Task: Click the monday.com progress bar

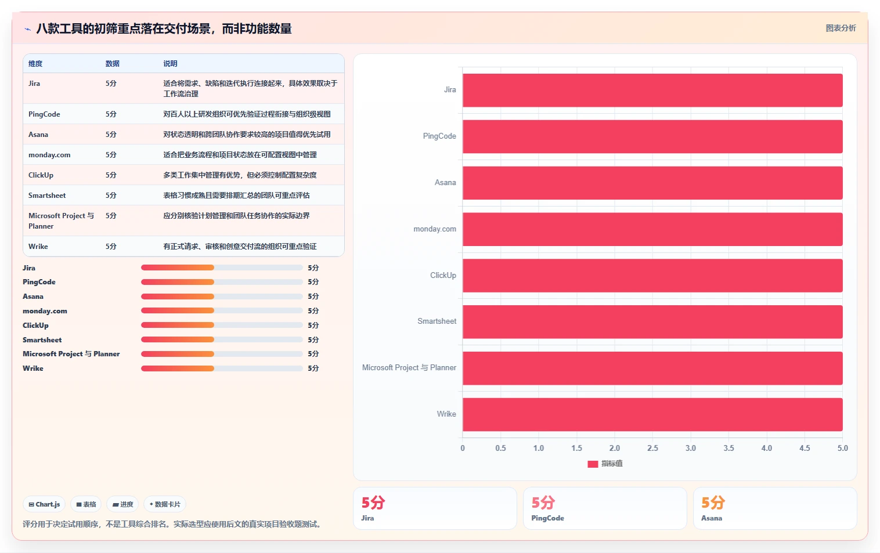Action: coord(222,310)
